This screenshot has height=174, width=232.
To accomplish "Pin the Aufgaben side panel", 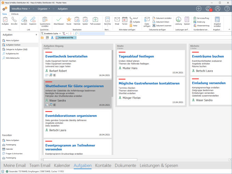I will [x=37, y=35].
